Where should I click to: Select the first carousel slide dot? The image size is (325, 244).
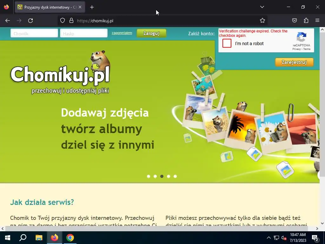[149, 176]
